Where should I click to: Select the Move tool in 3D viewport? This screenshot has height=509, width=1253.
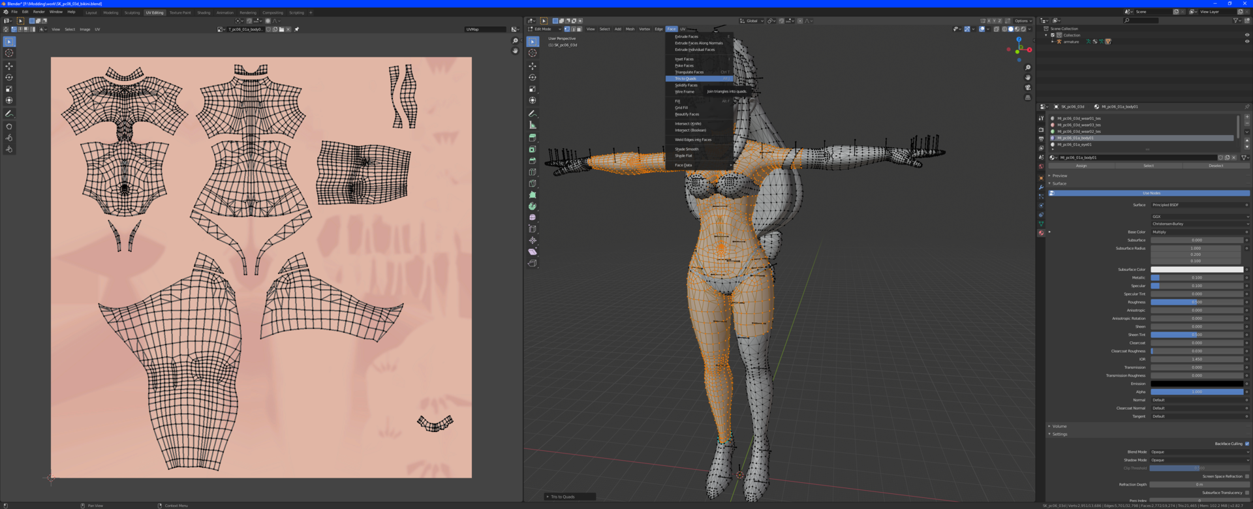pos(533,66)
